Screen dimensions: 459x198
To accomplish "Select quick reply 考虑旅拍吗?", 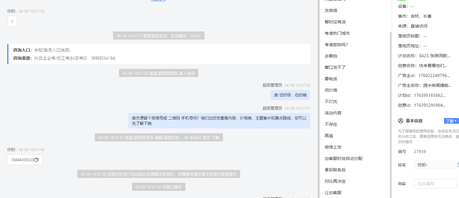I will [x=336, y=45].
